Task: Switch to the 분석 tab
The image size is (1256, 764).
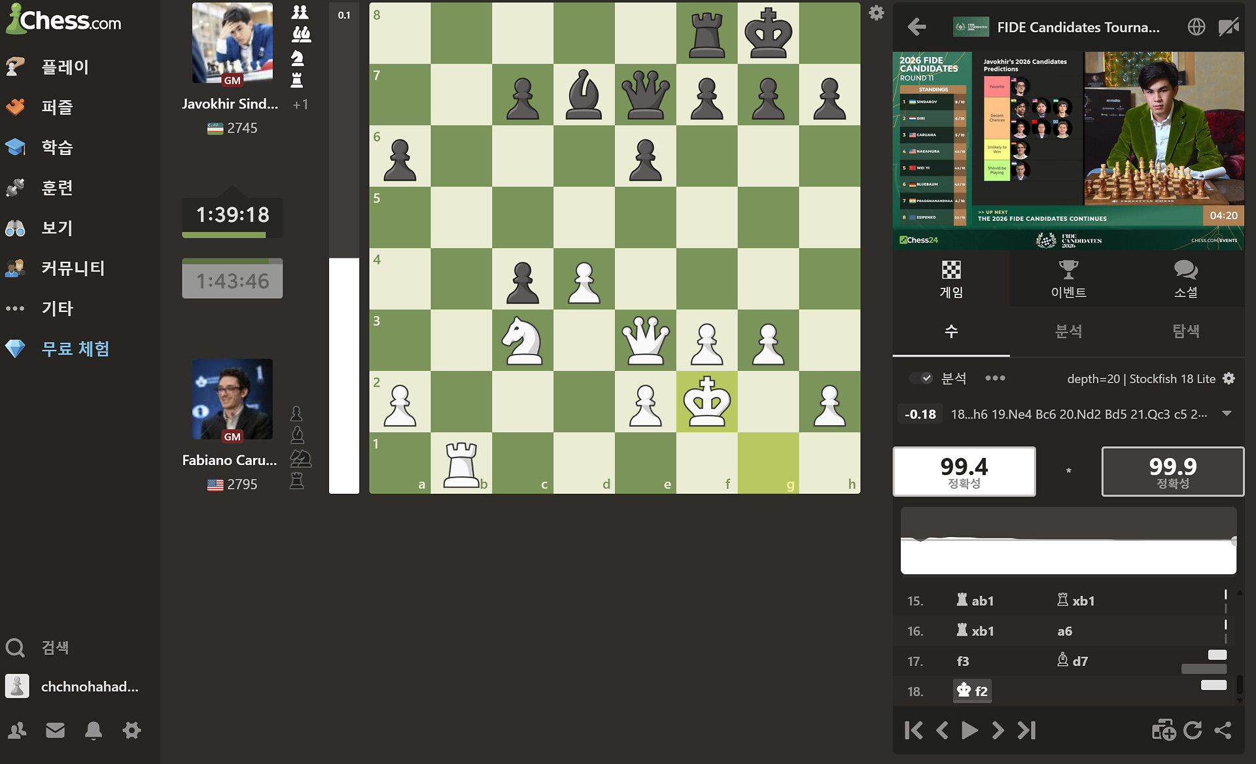Action: pos(1068,331)
